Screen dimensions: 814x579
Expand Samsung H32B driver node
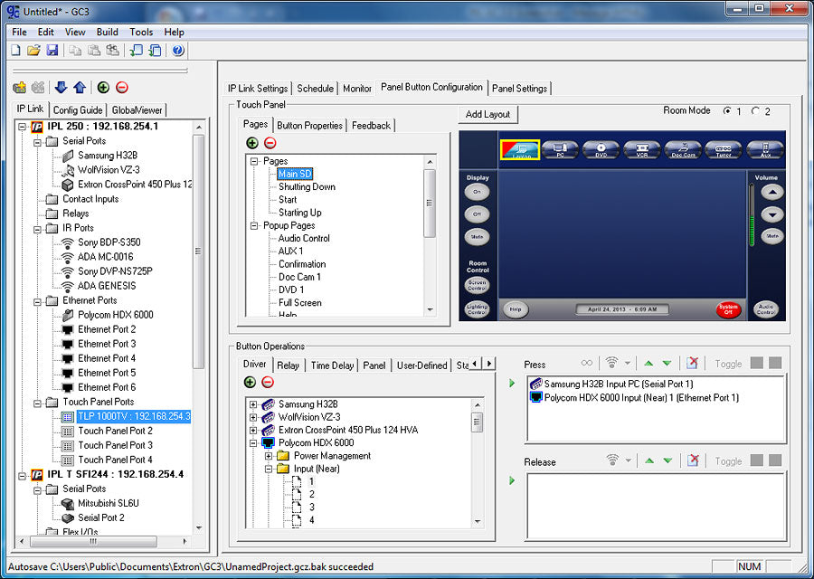click(253, 404)
